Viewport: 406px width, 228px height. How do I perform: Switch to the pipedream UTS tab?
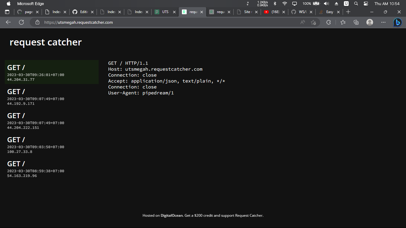point(164,12)
